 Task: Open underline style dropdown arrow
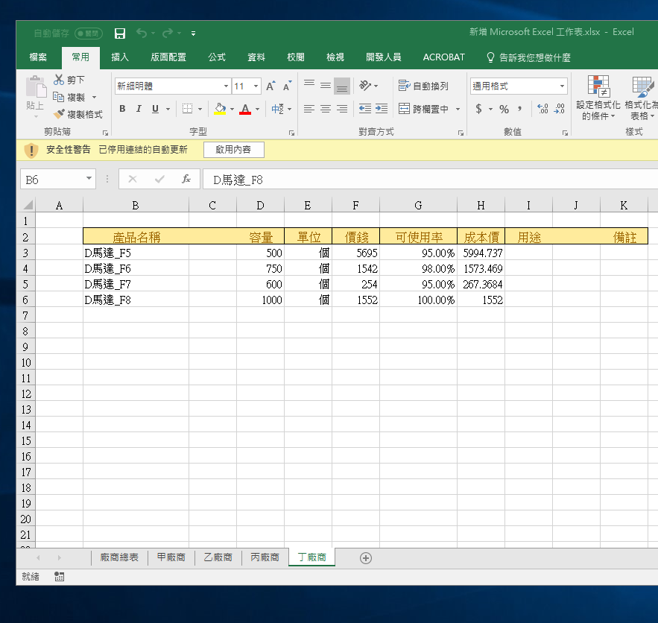click(168, 109)
